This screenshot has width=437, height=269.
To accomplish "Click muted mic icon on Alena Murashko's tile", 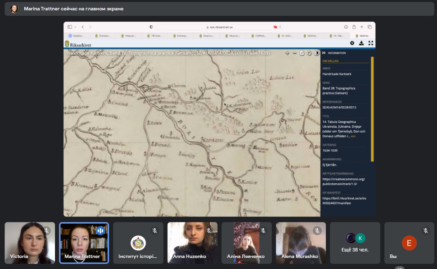I will click(x=317, y=231).
